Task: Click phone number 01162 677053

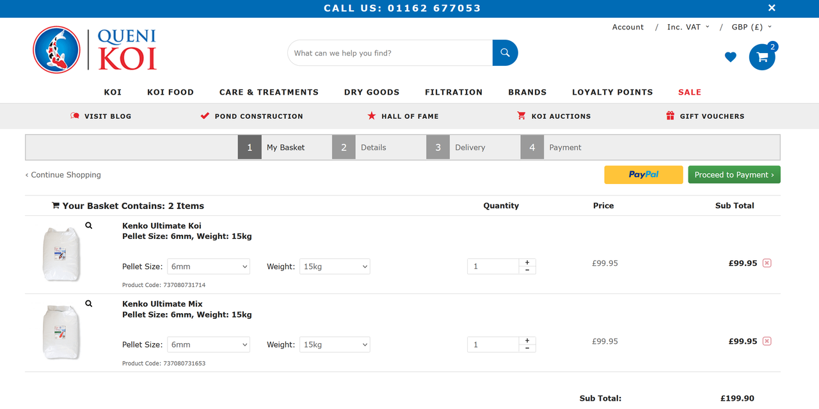Action: click(x=434, y=8)
